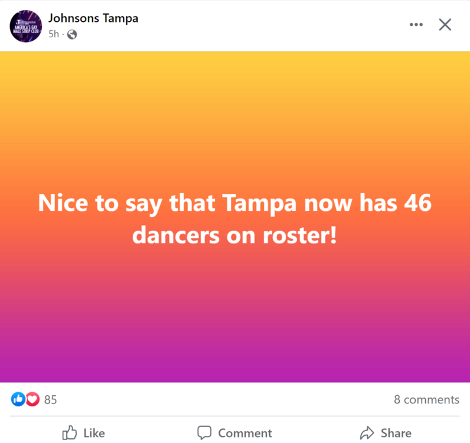Viewport: 470px width, 443px height.
Task: Click the globe public audience icon
Action: pyautogui.click(x=72, y=34)
